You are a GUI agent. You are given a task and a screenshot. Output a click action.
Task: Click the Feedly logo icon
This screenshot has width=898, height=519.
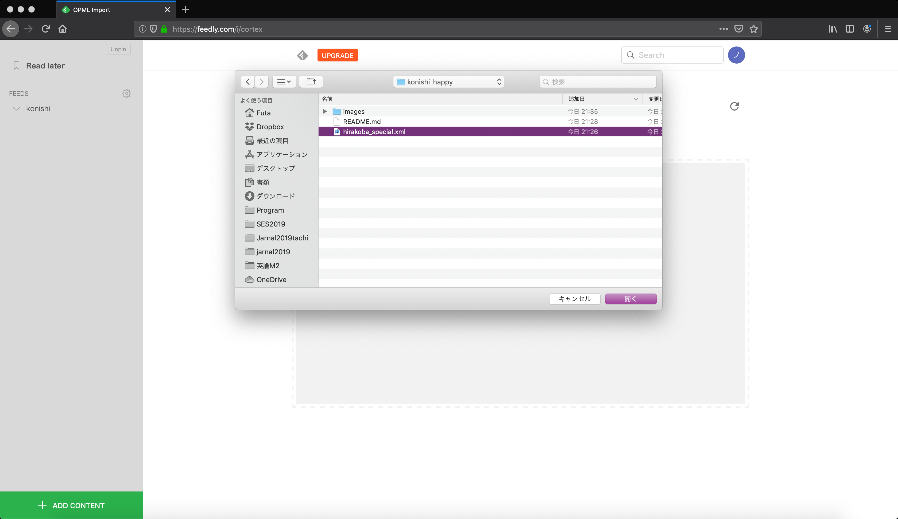[x=302, y=55]
